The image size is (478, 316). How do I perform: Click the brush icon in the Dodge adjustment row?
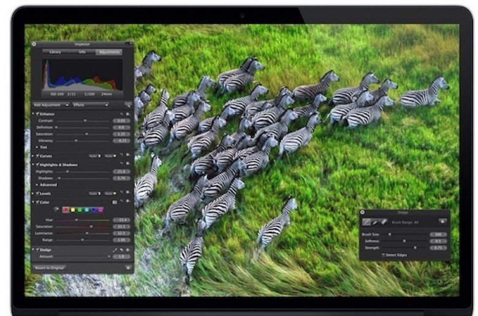115,250
